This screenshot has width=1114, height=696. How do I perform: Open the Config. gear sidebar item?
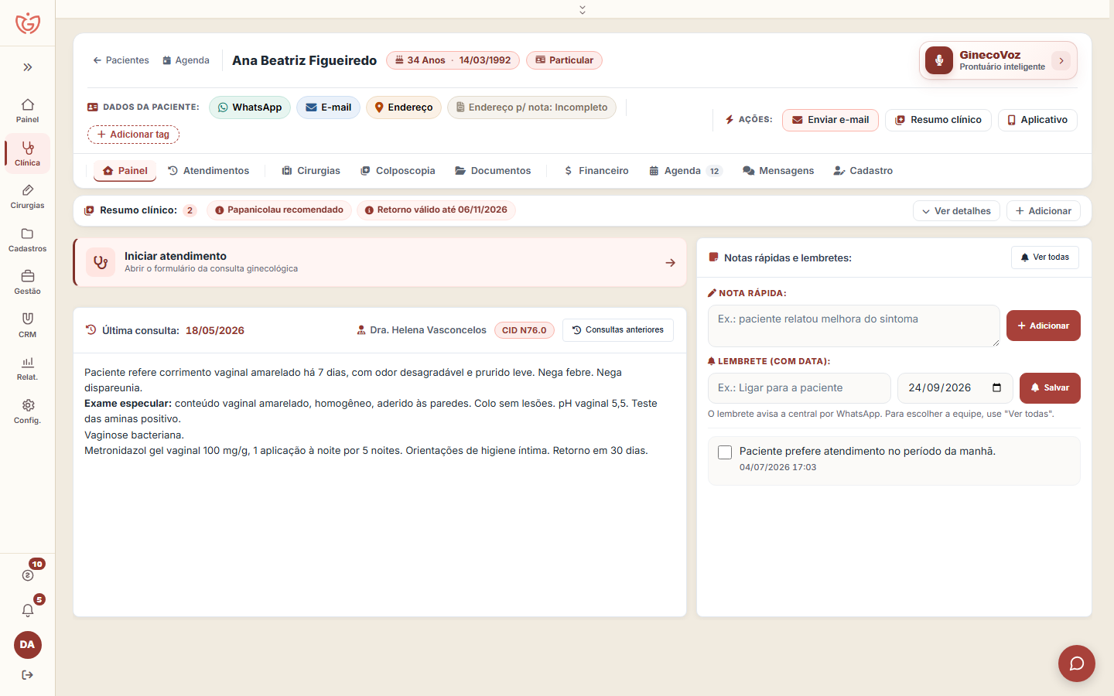pos(28,411)
